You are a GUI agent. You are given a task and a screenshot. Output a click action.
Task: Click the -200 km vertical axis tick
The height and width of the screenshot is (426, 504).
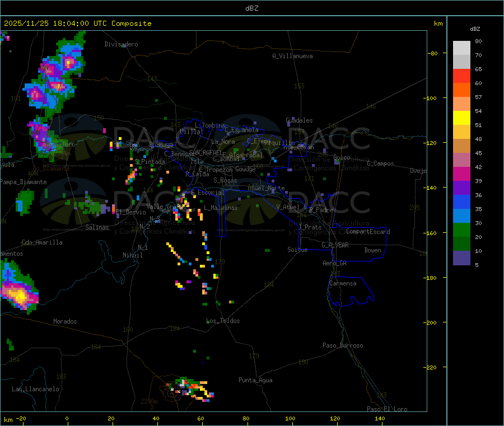432,322
